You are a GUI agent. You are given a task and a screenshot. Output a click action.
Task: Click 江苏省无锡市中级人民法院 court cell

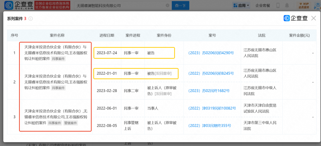tap(260, 91)
